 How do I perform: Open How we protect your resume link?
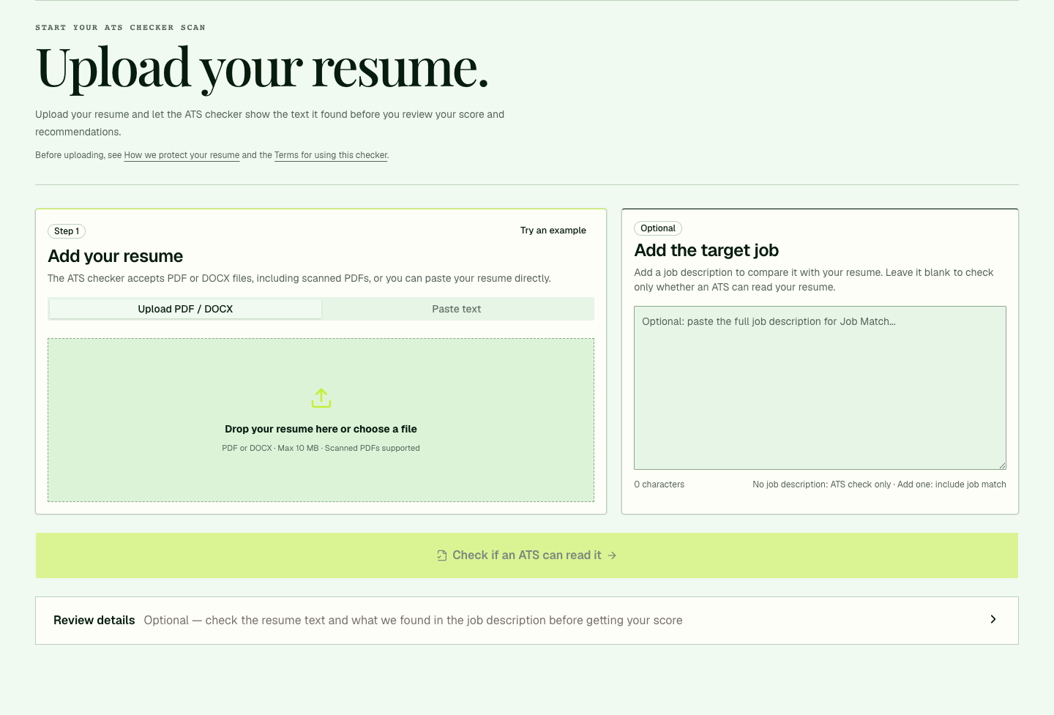point(182,155)
